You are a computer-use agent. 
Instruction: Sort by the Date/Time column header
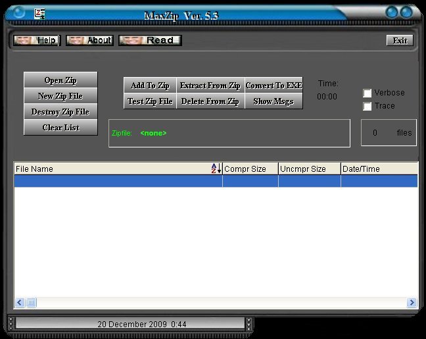(x=378, y=169)
